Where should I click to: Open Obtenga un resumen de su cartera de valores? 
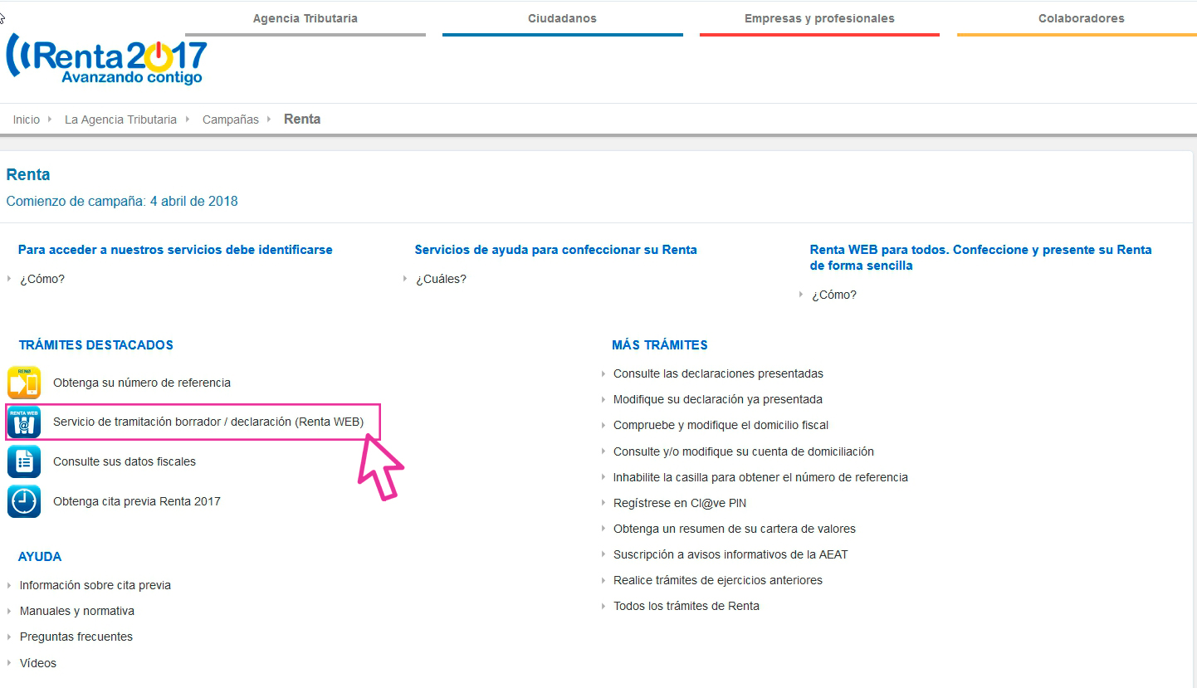[x=735, y=529]
